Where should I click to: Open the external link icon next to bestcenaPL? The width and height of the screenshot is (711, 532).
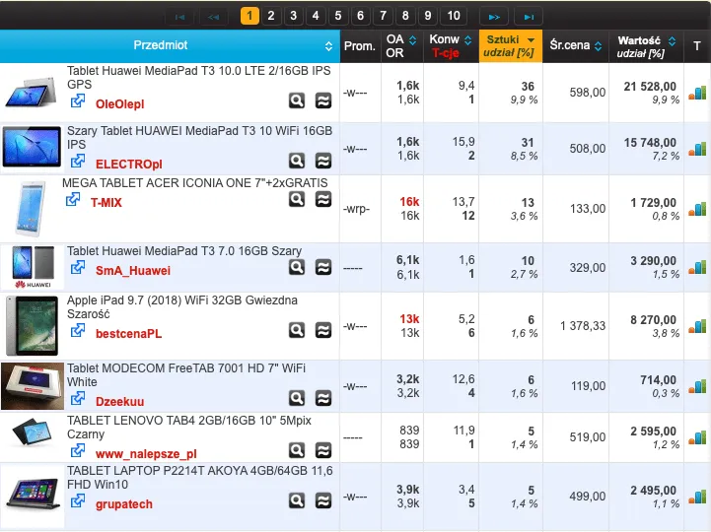pyautogui.click(x=78, y=330)
